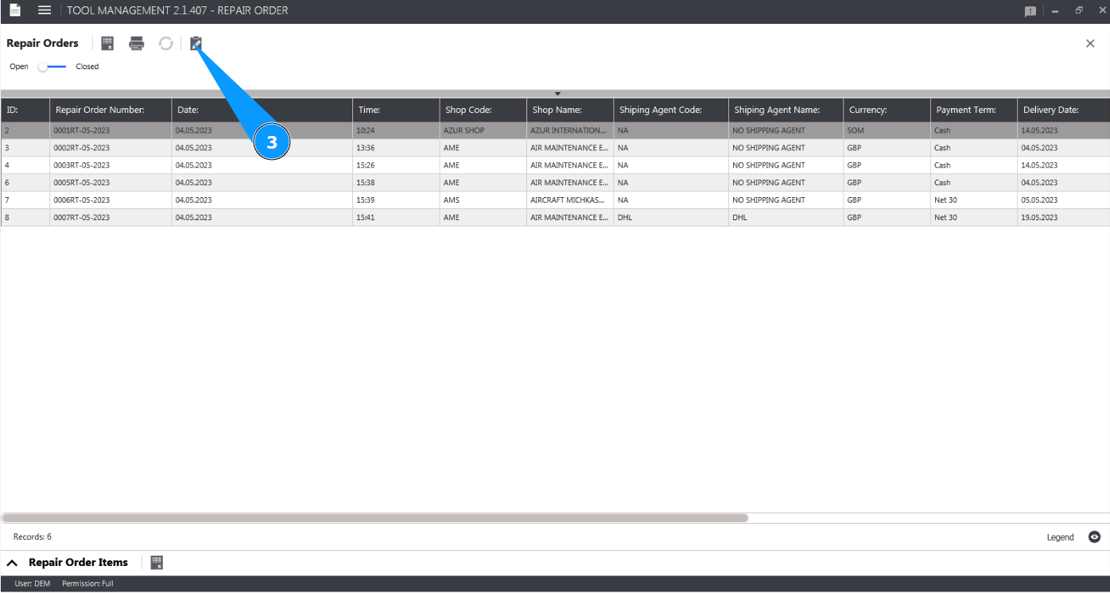Select repair order 0005RT-05-2023
The height and width of the screenshot is (593, 1110).
tap(555, 183)
